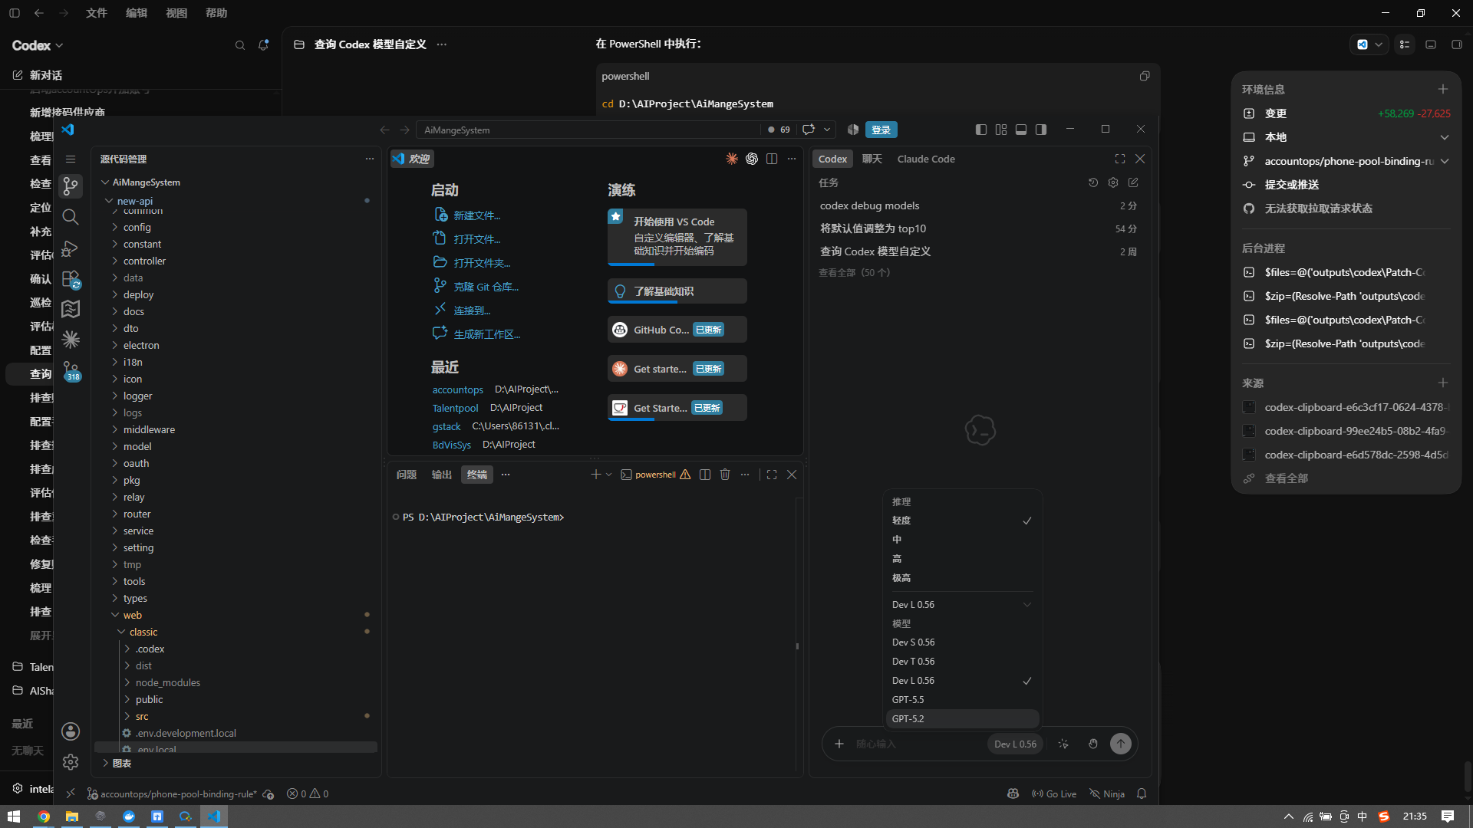1473x828 pixels.
Task: Choose the Dev S 0.56 model
Action: [962, 642]
